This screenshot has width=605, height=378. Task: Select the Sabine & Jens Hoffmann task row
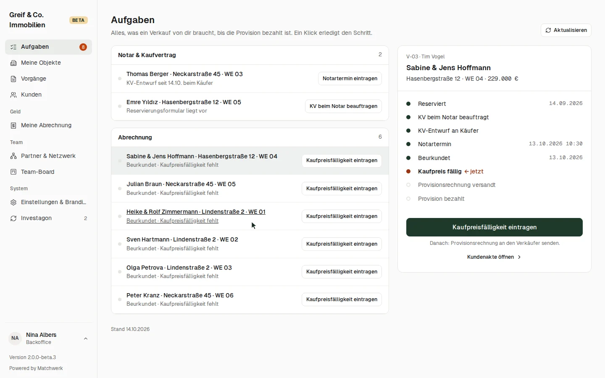pos(250,160)
